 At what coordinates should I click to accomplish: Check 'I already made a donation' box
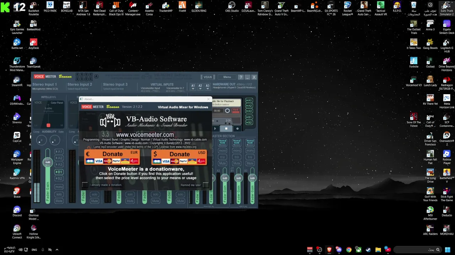pos(85,185)
